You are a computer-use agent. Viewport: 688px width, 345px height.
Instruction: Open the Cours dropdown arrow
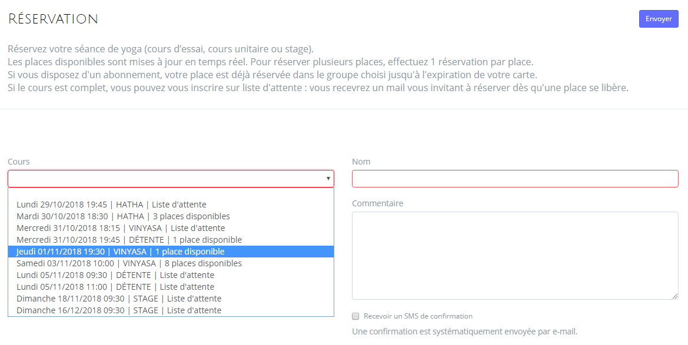click(x=328, y=179)
